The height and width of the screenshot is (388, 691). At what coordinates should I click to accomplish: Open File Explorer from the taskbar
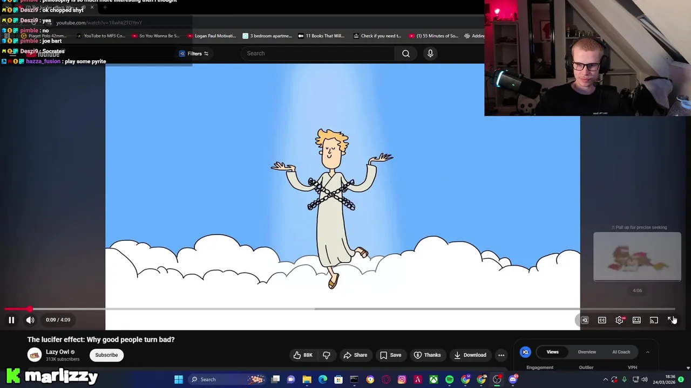tap(307, 379)
